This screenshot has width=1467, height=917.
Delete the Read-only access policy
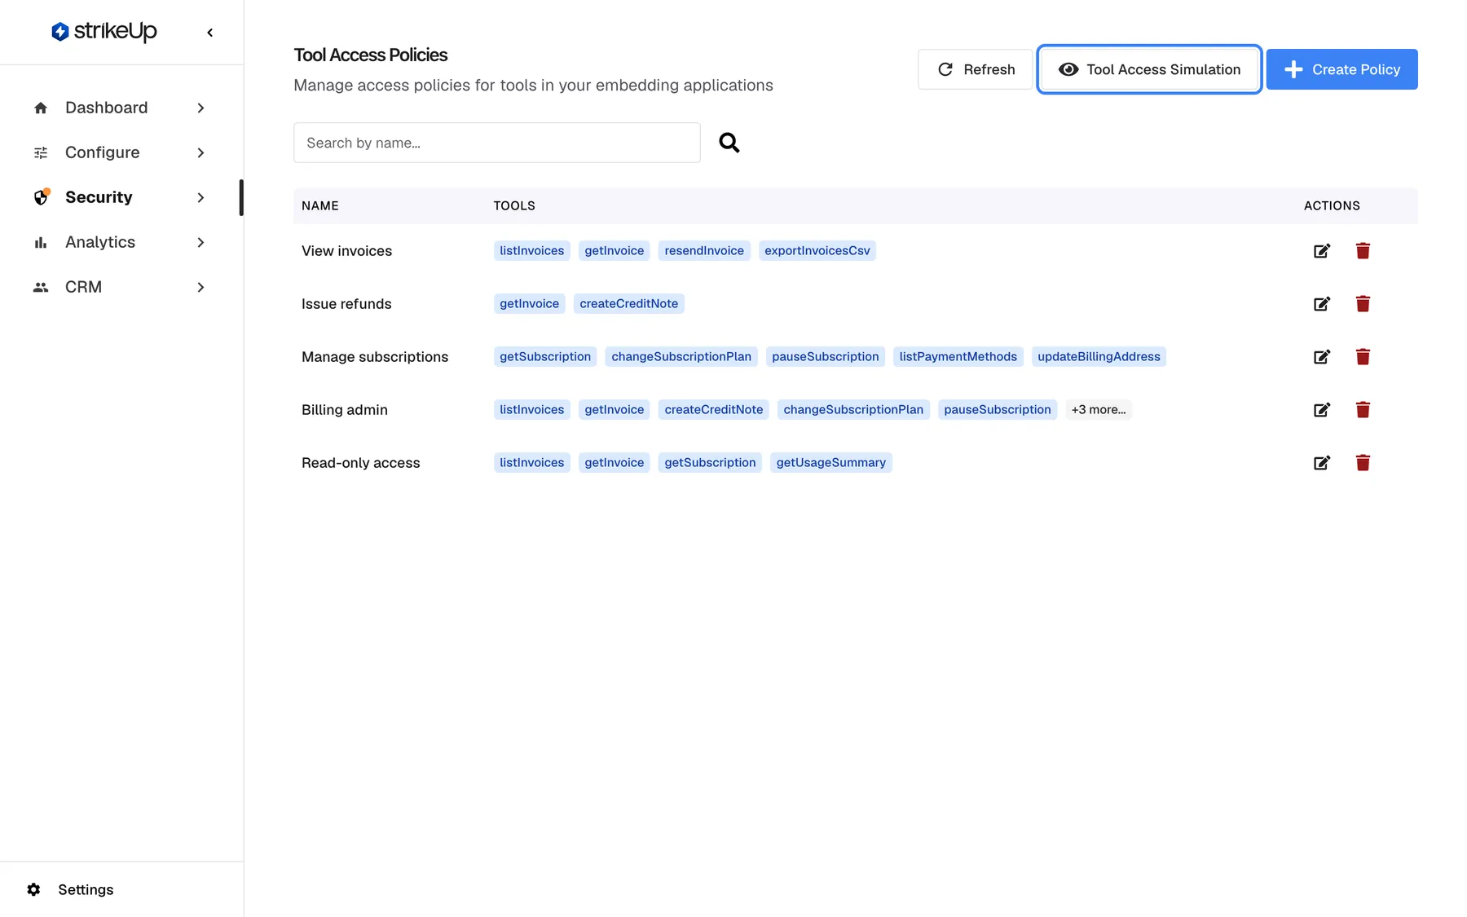[1363, 463]
